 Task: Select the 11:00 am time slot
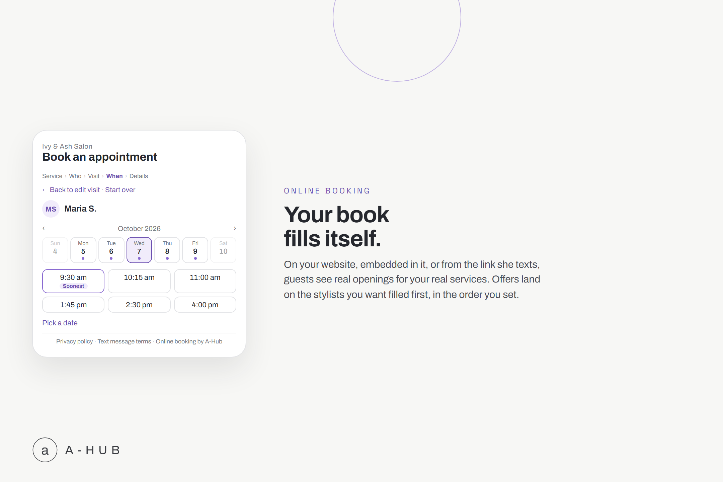pos(205,281)
